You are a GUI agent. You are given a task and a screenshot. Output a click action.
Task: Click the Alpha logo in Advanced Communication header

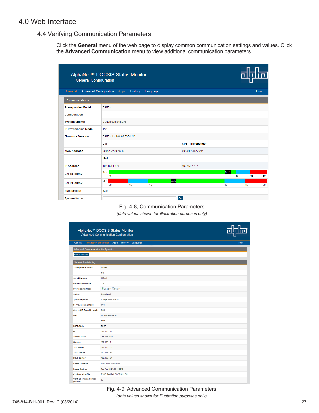pos(237,230)
